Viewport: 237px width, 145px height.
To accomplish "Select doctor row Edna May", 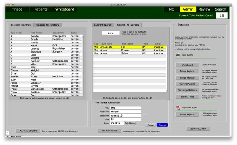I will click(x=46, y=67).
